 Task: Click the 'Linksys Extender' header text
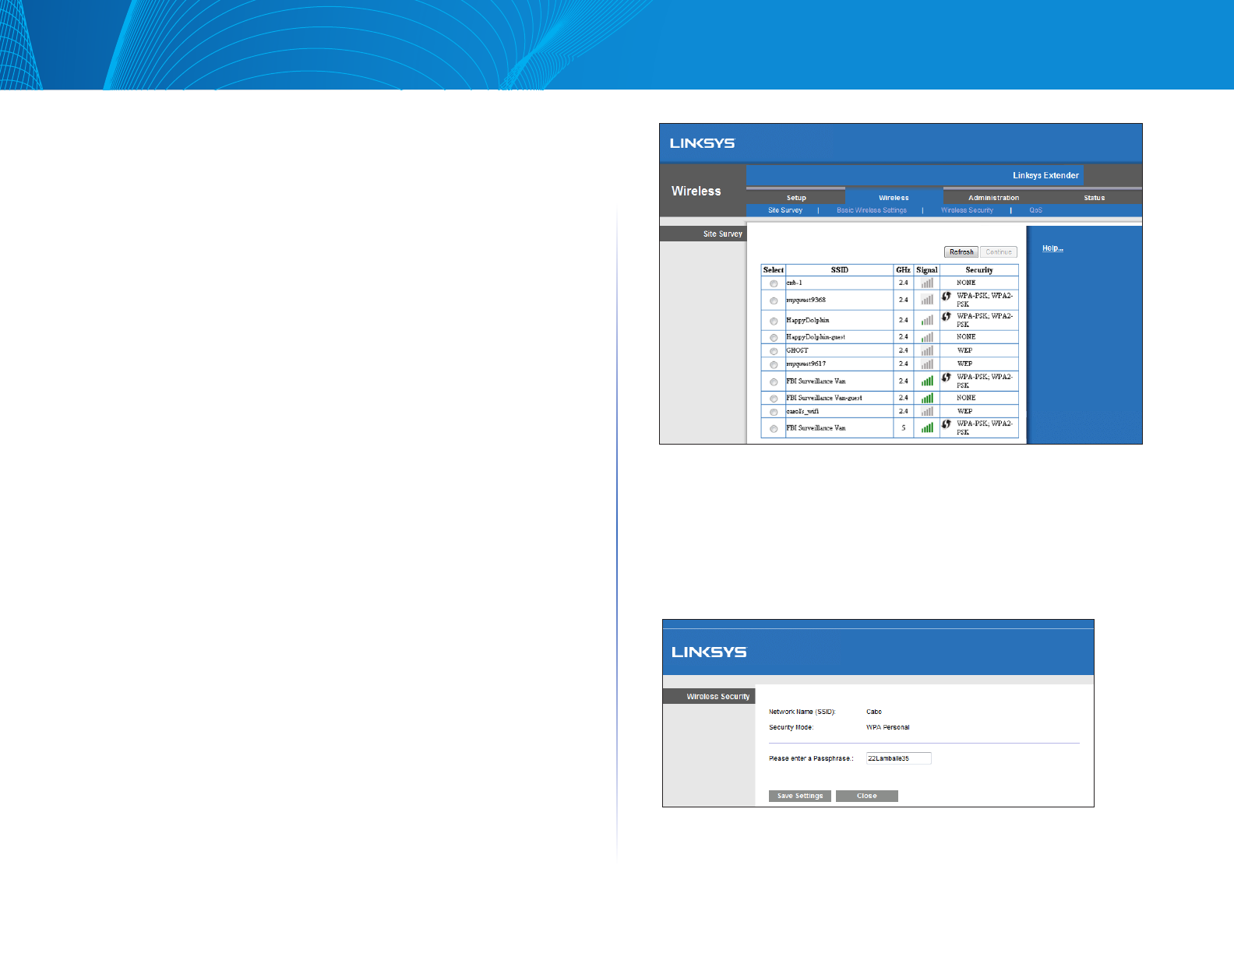pyautogui.click(x=1045, y=175)
